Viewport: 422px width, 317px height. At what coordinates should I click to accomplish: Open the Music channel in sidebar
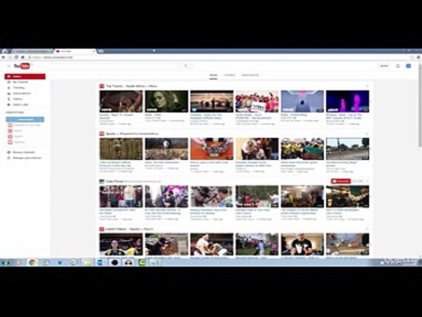(15, 131)
